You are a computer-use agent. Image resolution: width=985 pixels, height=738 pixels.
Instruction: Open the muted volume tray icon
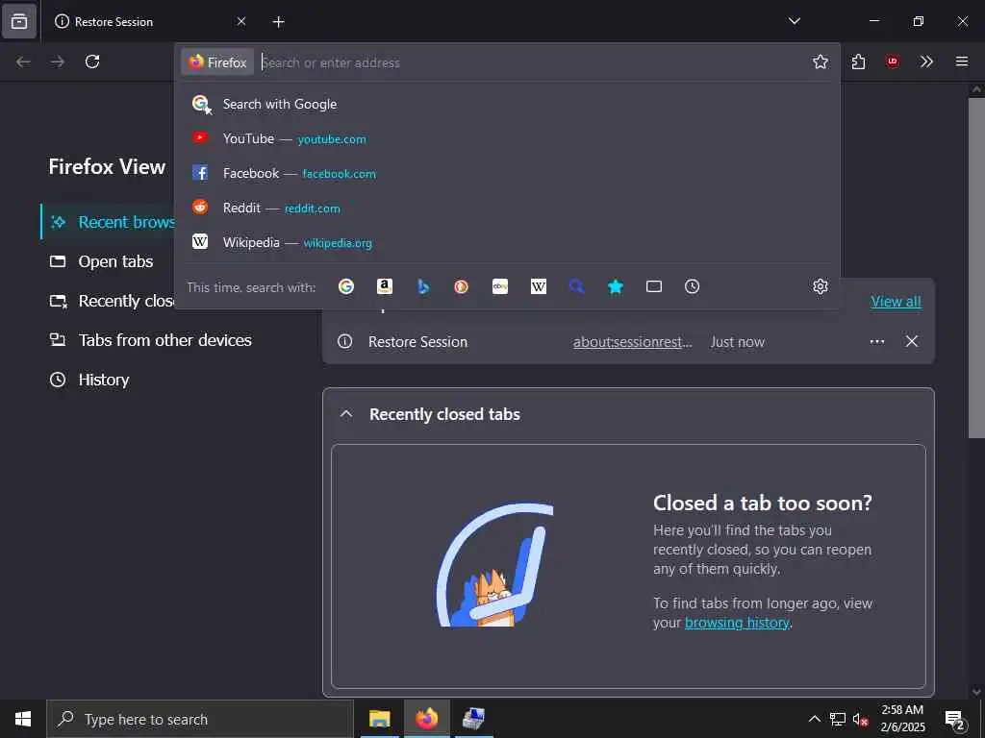coord(861,720)
